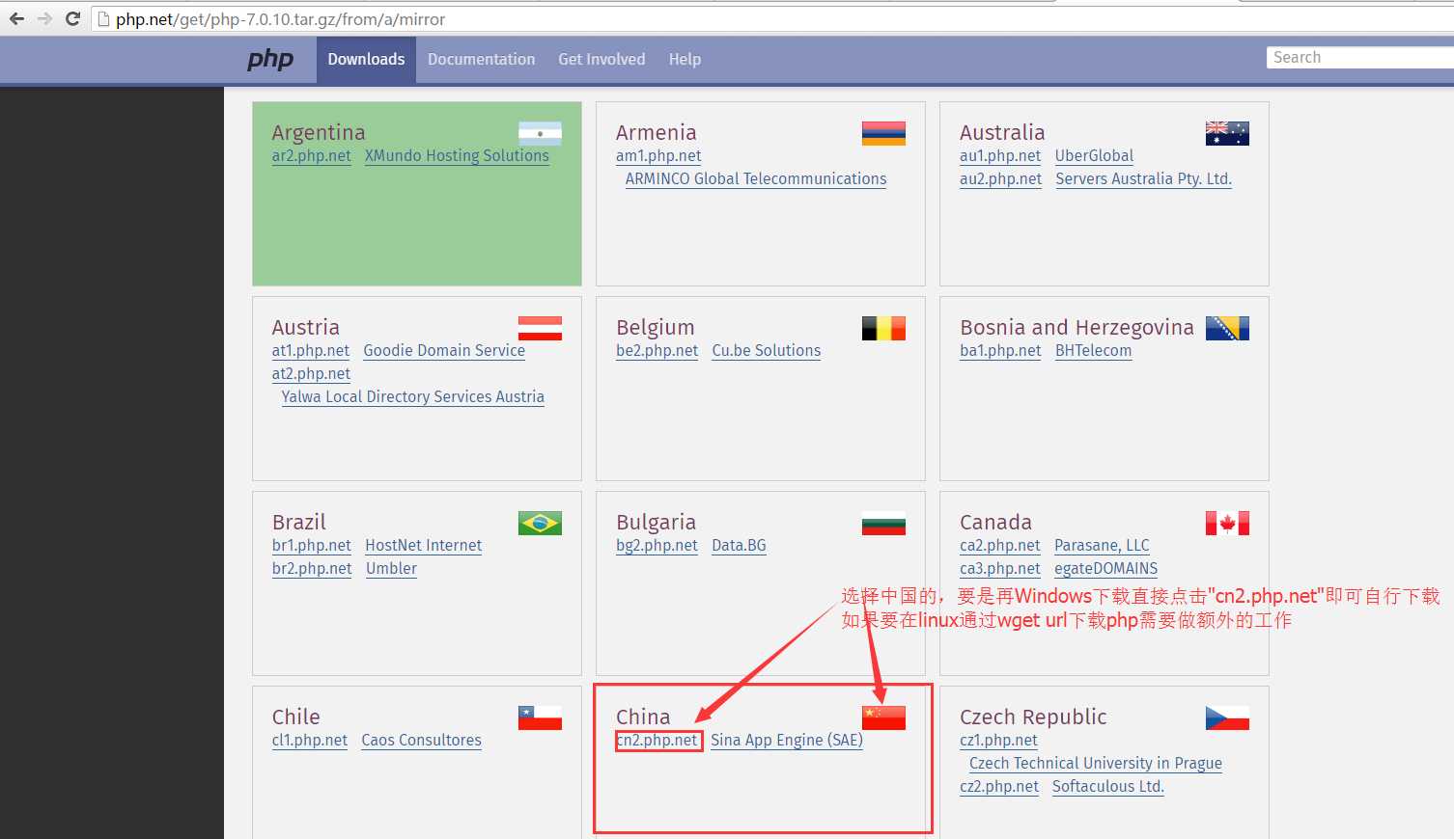Open Goodie Domain Service link
Image resolution: width=1454 pixels, height=839 pixels.
pyautogui.click(x=444, y=350)
